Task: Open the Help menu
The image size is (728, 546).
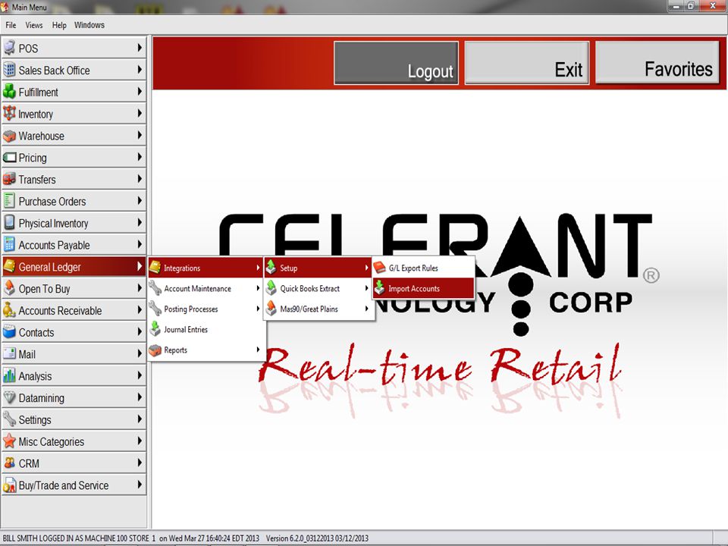Action: click(59, 25)
